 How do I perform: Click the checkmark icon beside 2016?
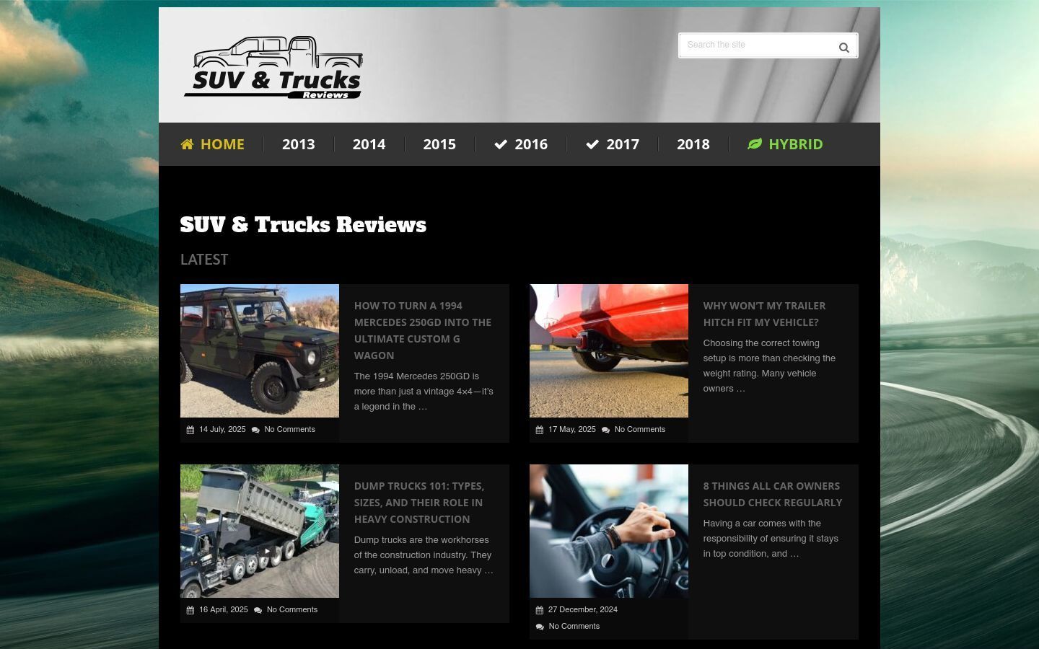(x=501, y=144)
